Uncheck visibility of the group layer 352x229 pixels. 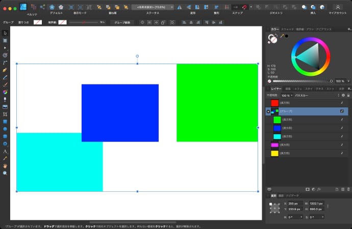(x=342, y=111)
